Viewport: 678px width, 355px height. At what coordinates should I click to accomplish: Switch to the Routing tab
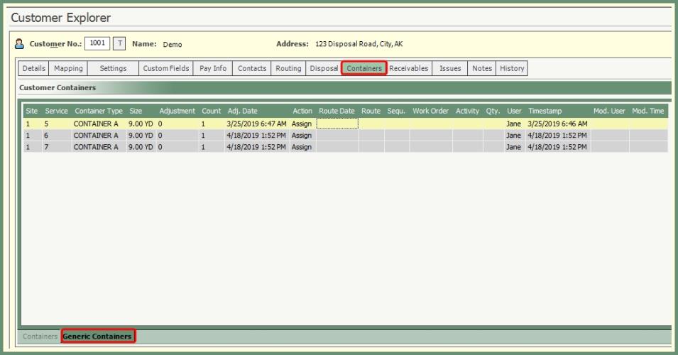(288, 68)
